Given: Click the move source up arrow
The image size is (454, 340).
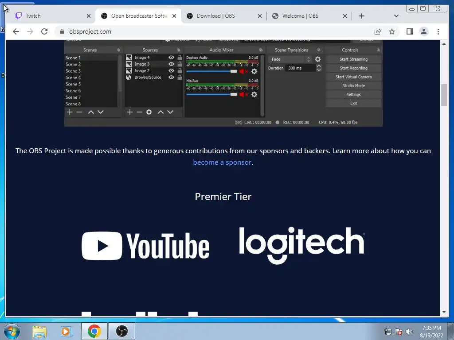Looking at the screenshot, I should click(x=160, y=112).
